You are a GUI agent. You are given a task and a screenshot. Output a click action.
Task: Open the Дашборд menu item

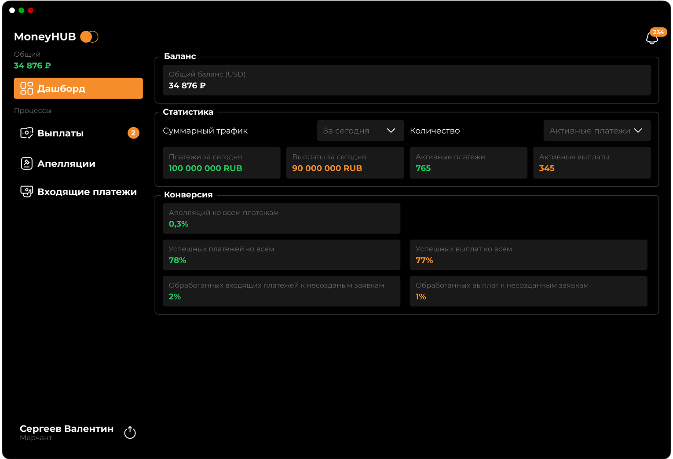(x=78, y=88)
